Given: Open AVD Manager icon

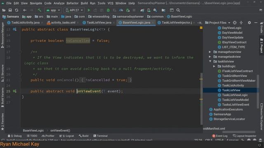Looking at the screenshot, I should tap(148, 10).
